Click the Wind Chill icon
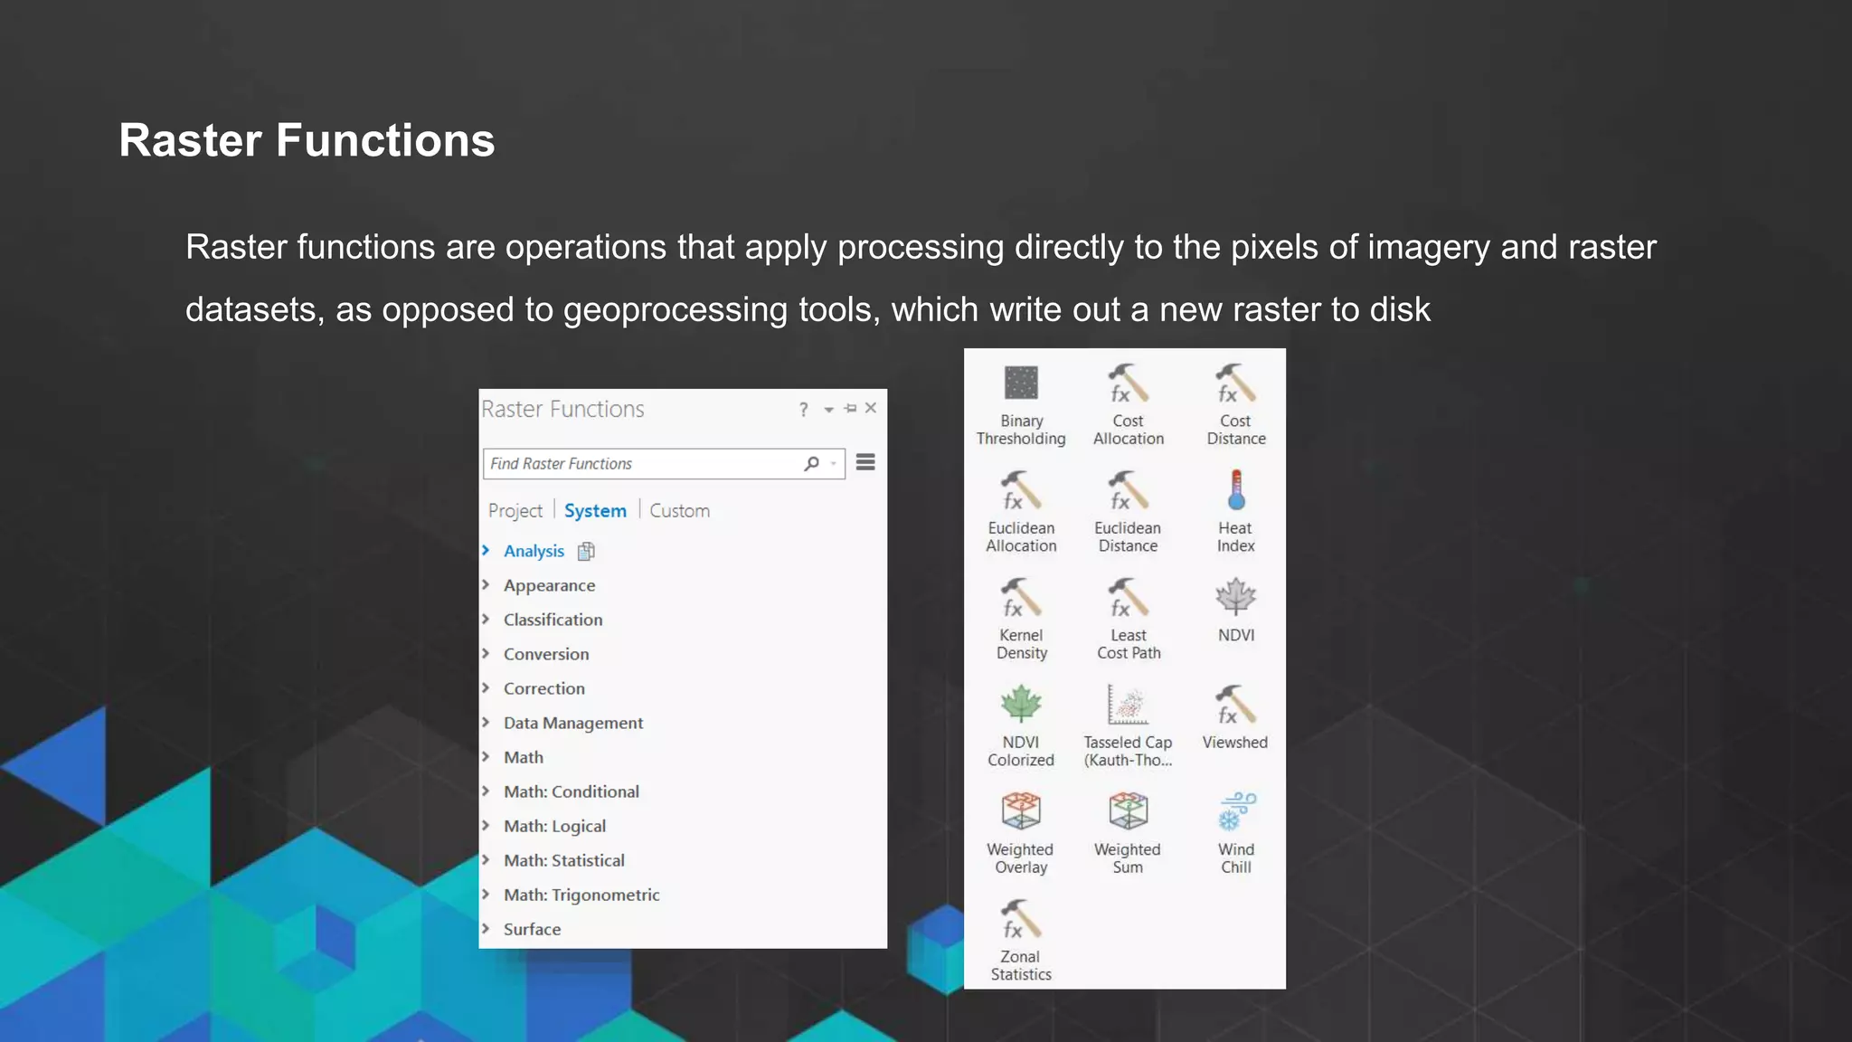 click(x=1236, y=811)
